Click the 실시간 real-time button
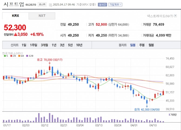This screenshot has width=181, height=130. [x=102, y=5]
